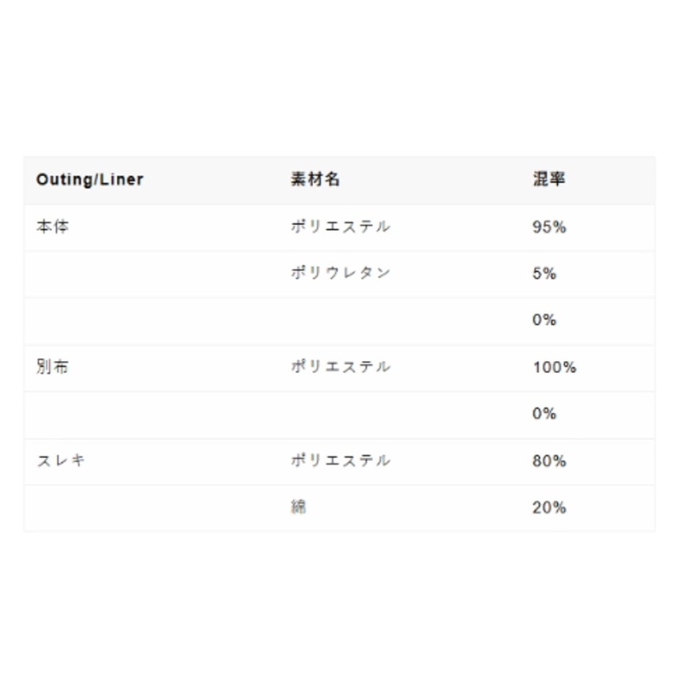Select the スレキ row label
The height and width of the screenshot is (674, 674).
pos(61,461)
